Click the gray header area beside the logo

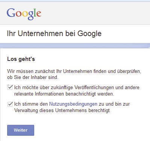click(95, 14)
